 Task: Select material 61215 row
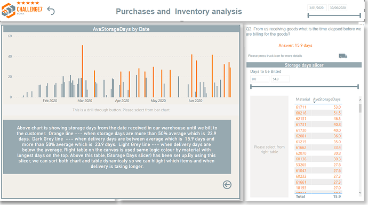tap(318, 142)
